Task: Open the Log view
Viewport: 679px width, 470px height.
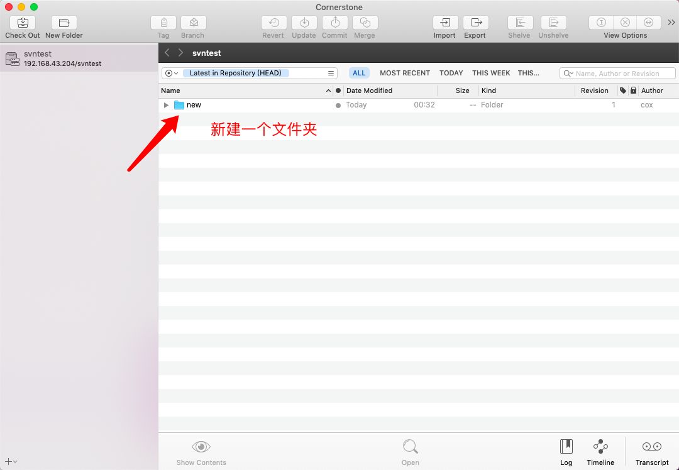Action: (566, 452)
